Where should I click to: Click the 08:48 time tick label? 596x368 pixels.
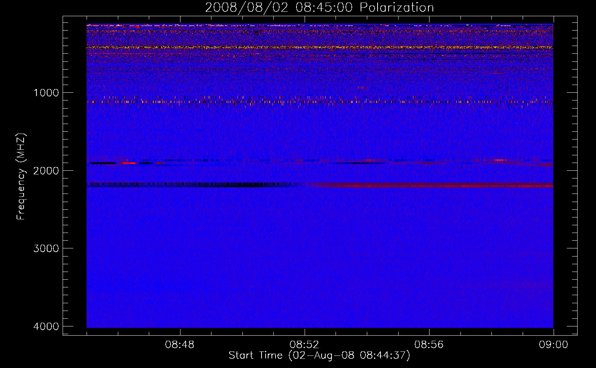180,345
